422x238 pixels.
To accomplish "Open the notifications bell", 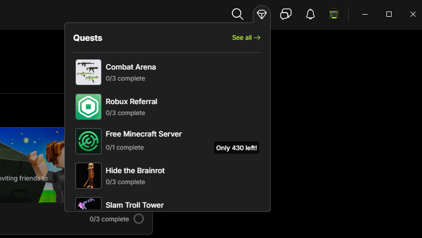I will (310, 14).
